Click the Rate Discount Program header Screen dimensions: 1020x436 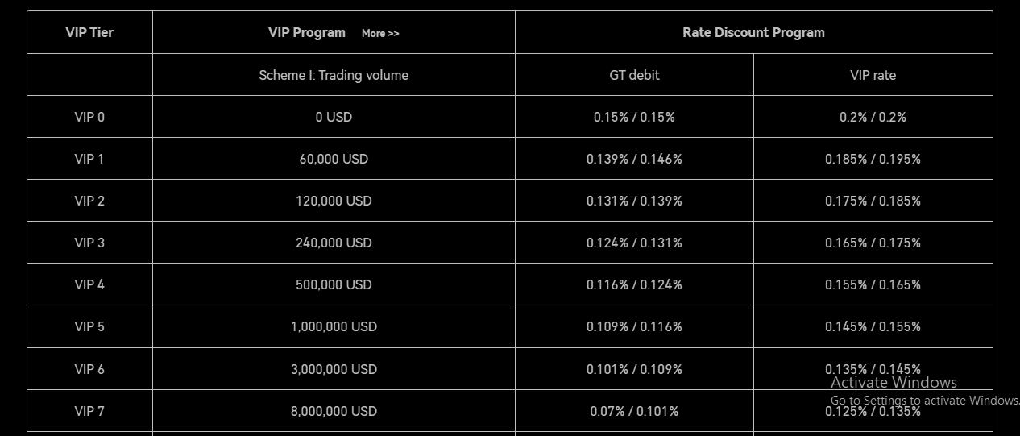coord(753,32)
